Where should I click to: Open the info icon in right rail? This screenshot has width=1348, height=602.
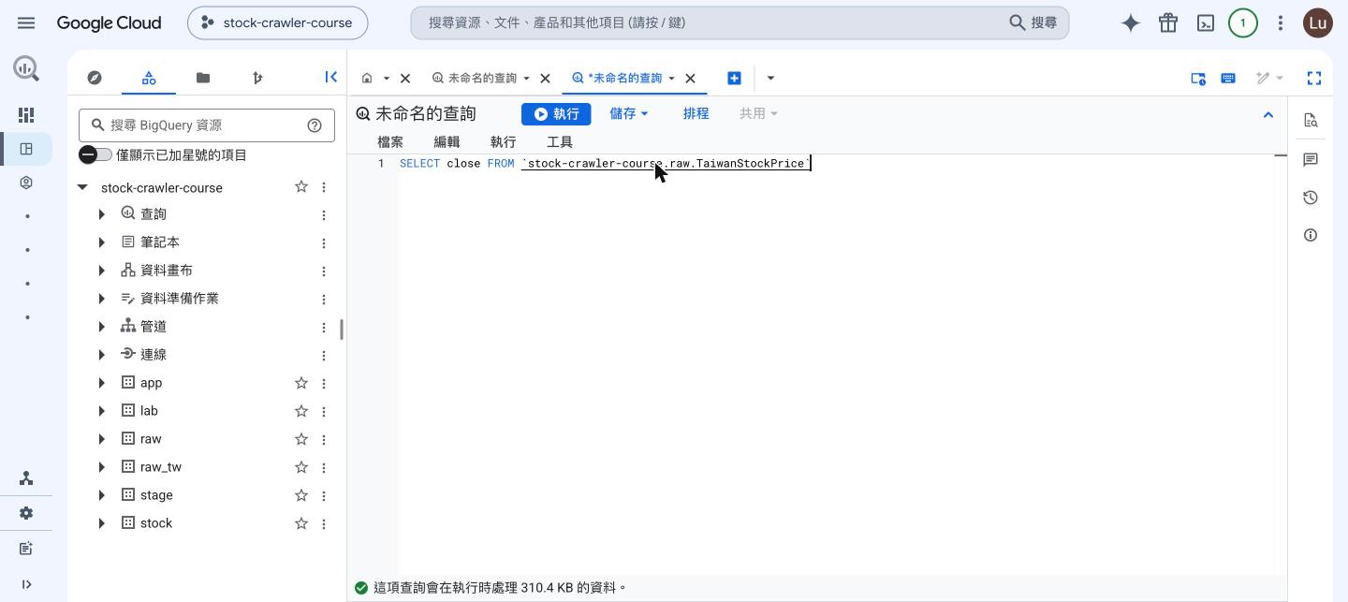1311,235
